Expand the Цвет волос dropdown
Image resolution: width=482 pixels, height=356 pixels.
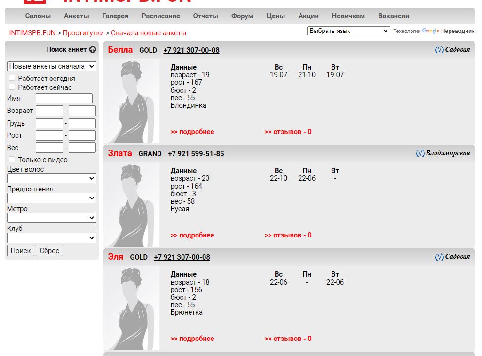52,178
